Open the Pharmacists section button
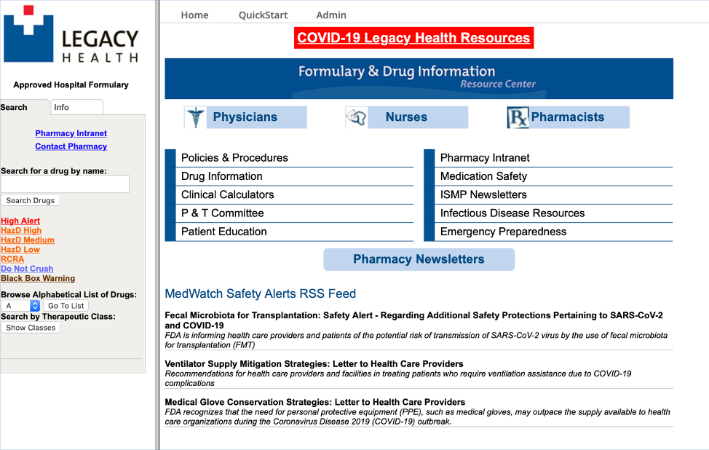 click(568, 117)
